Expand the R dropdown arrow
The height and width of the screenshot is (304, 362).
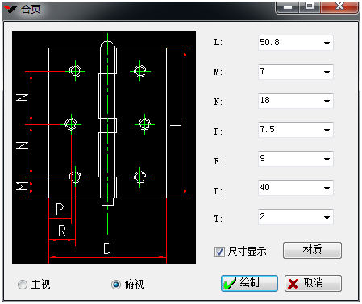coord(327,159)
